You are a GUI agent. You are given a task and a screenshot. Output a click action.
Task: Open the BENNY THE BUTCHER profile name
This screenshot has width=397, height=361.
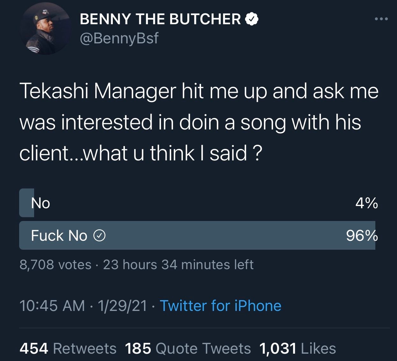(160, 19)
